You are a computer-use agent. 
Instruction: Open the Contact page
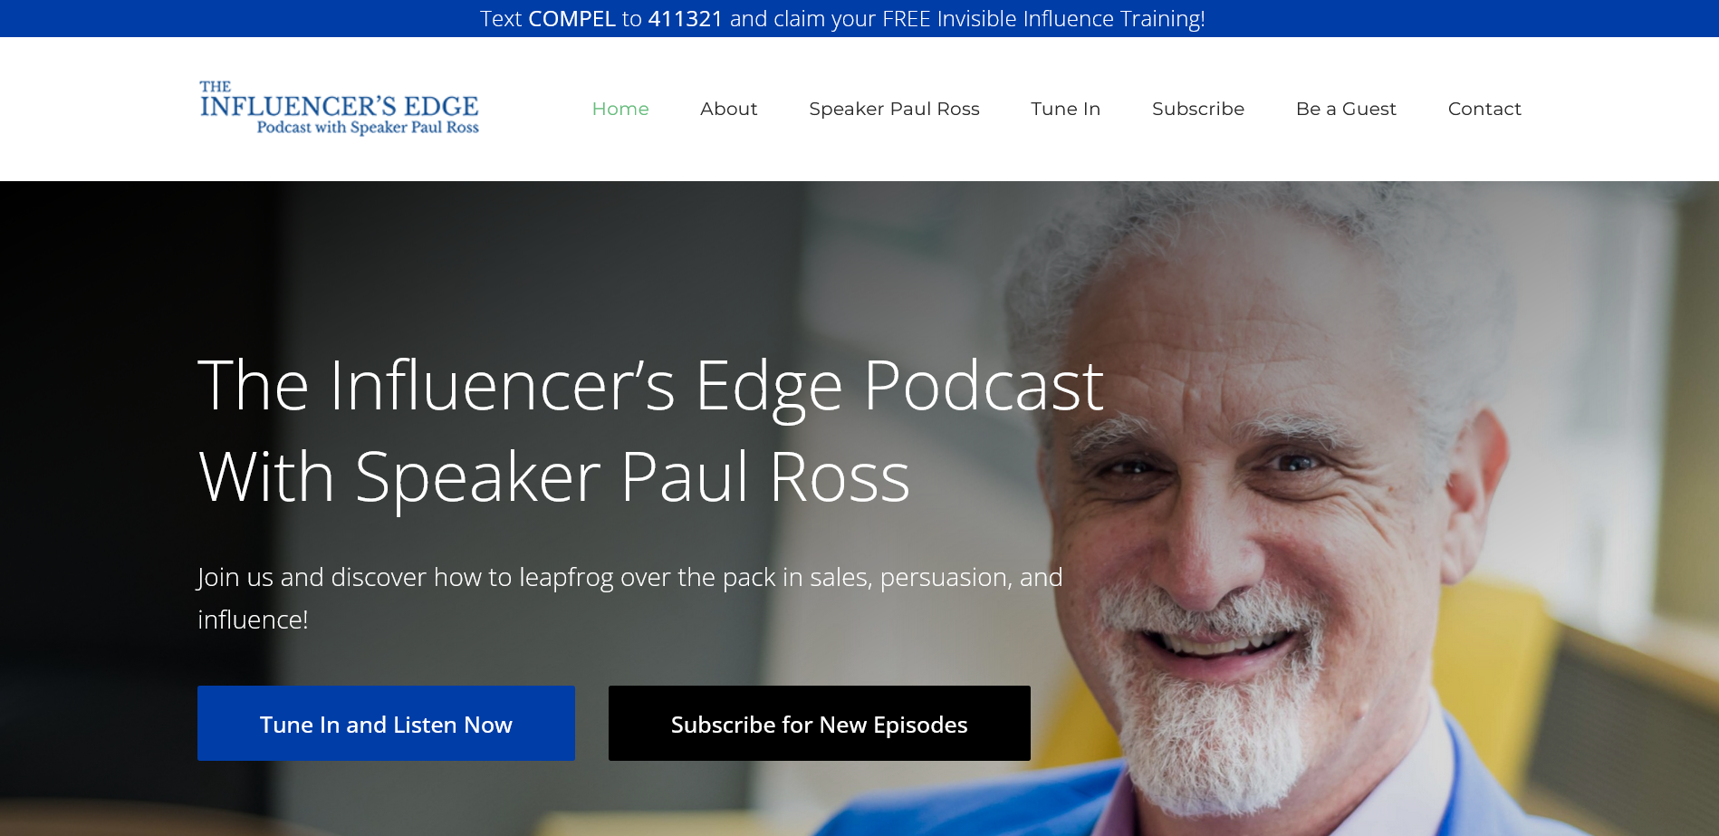click(1484, 109)
